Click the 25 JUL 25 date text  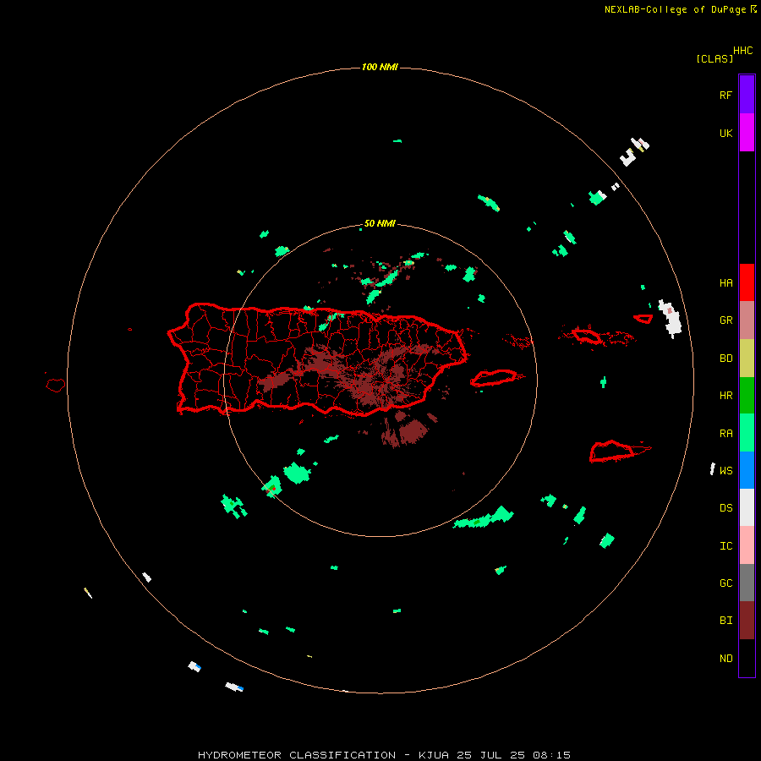(490, 755)
